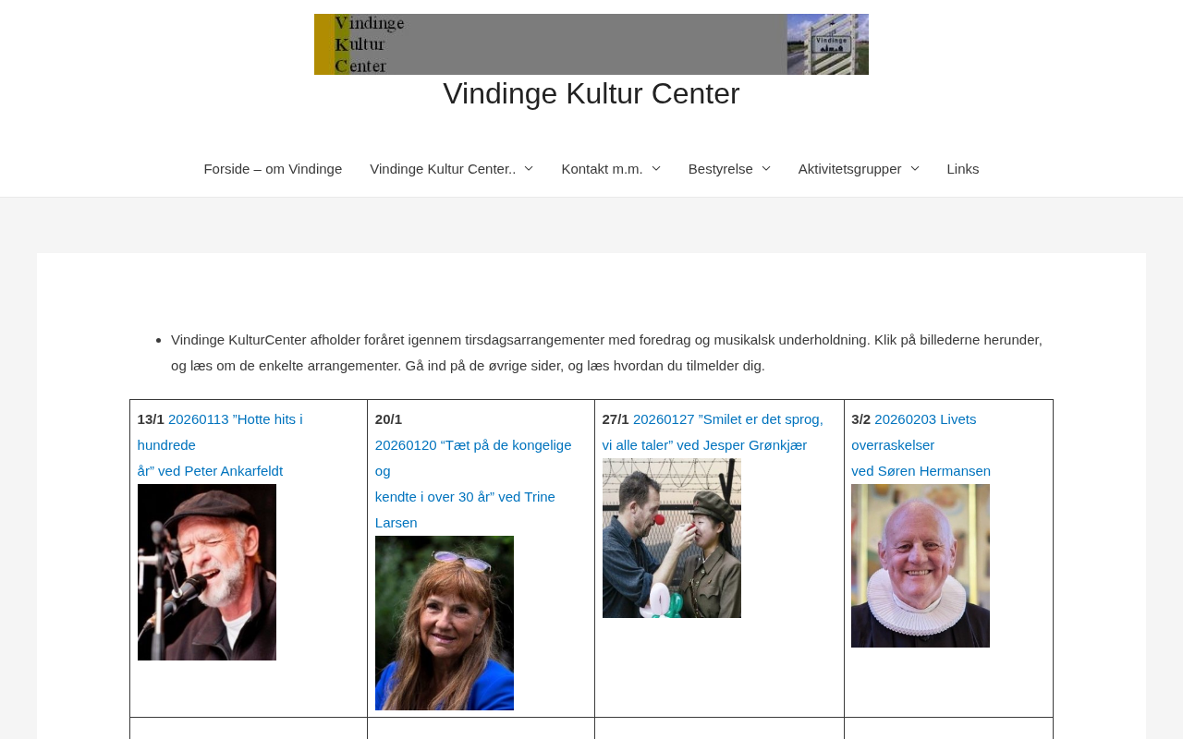Expand the Aktivitetsgrupper dropdown chevron
Screen dimensions: 1183x739
tap(914, 169)
